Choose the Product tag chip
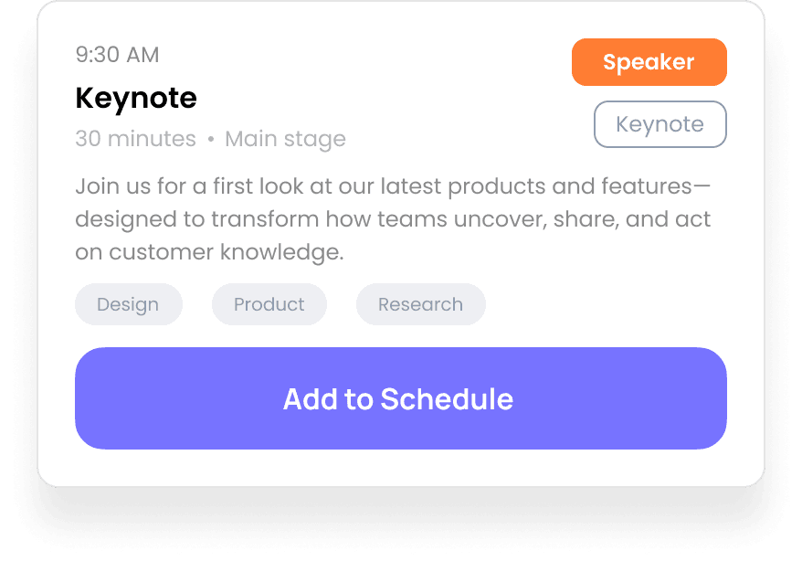Screen dimensions: 802x561 pos(269,304)
